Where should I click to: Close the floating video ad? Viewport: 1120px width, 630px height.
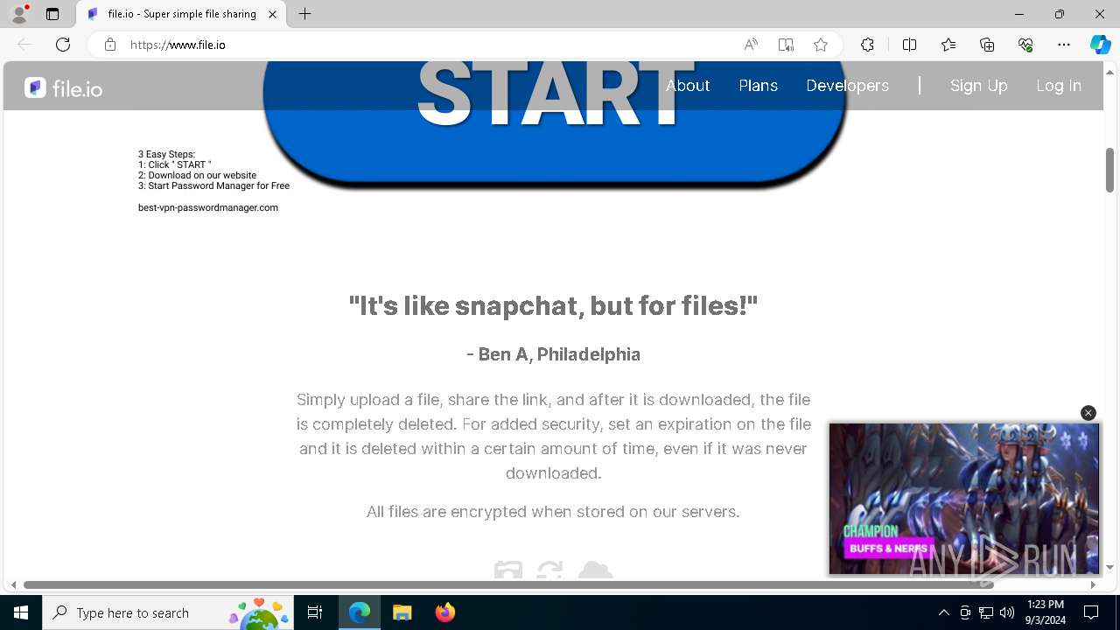click(x=1088, y=413)
